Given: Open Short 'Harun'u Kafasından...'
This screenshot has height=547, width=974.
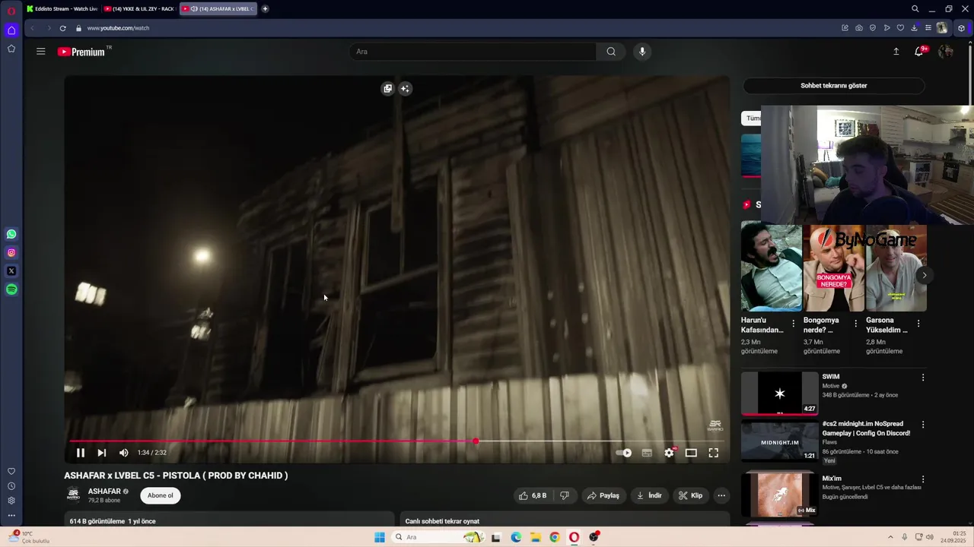Looking at the screenshot, I should tap(771, 267).
